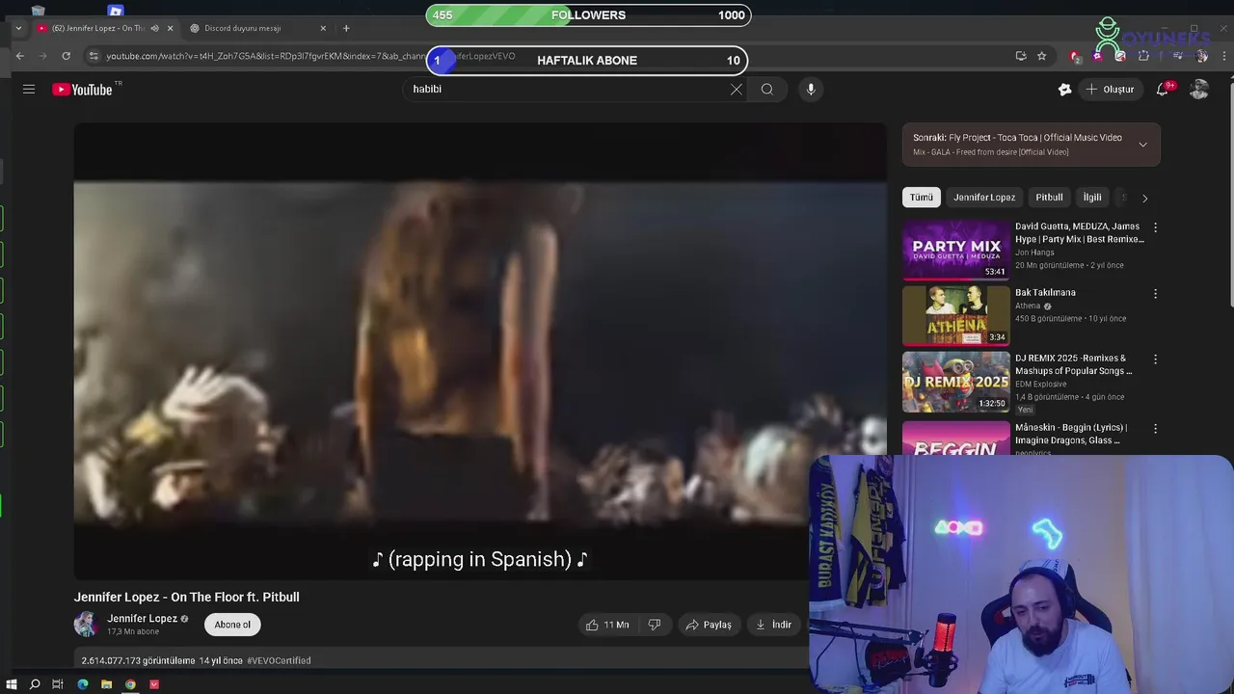Image resolution: width=1234 pixels, height=694 pixels.
Task: Open Task View on the taskbar
Action: [x=58, y=684]
